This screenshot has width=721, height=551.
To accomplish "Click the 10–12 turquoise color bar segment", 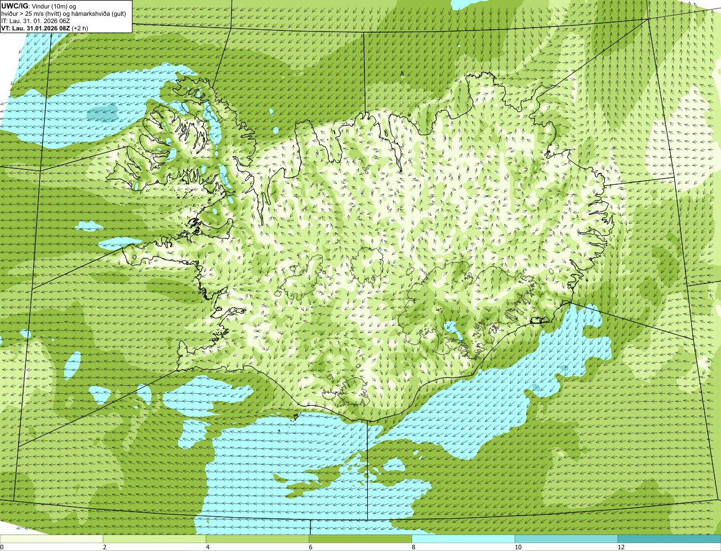I will [567, 539].
